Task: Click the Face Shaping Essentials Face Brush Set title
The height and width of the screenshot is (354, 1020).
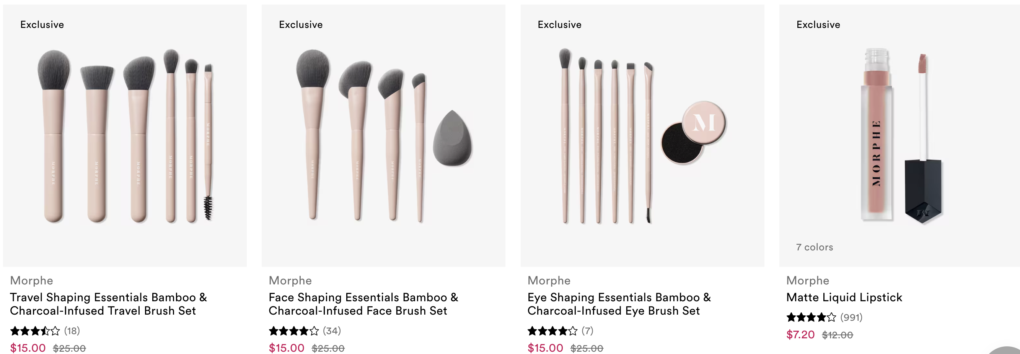Action: coord(363,304)
